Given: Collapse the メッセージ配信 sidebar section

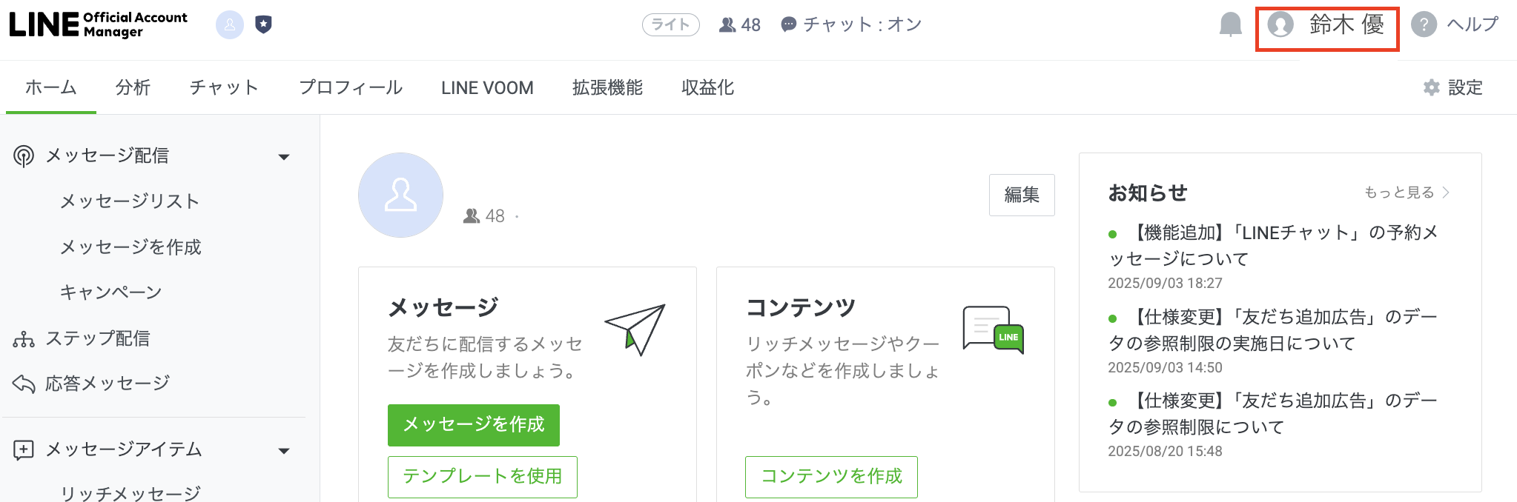Looking at the screenshot, I should [x=283, y=156].
